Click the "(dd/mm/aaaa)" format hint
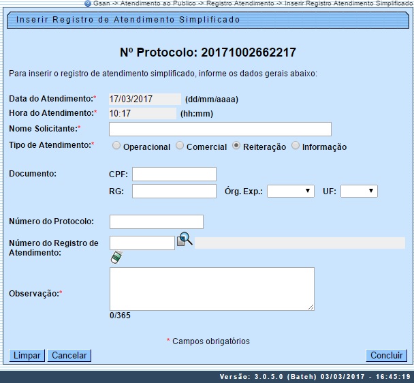 click(212, 99)
